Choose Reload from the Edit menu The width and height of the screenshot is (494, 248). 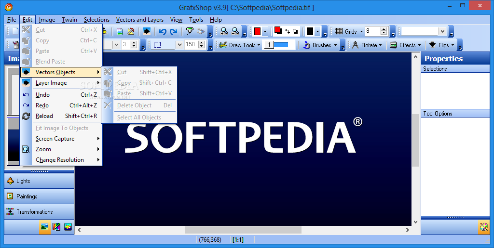[61, 116]
